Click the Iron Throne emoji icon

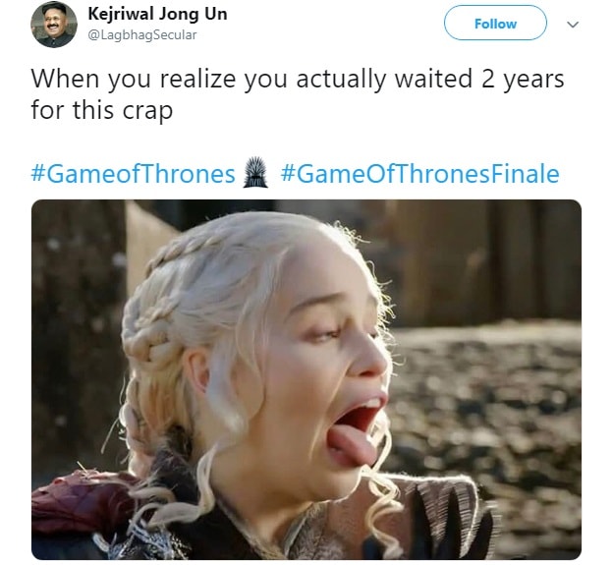point(255,172)
